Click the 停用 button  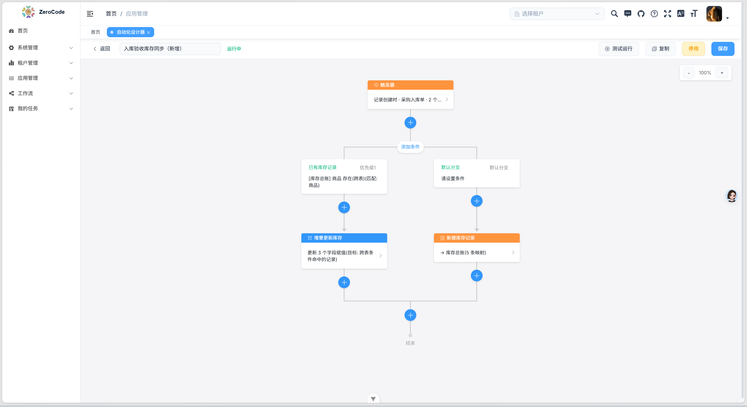pos(693,49)
